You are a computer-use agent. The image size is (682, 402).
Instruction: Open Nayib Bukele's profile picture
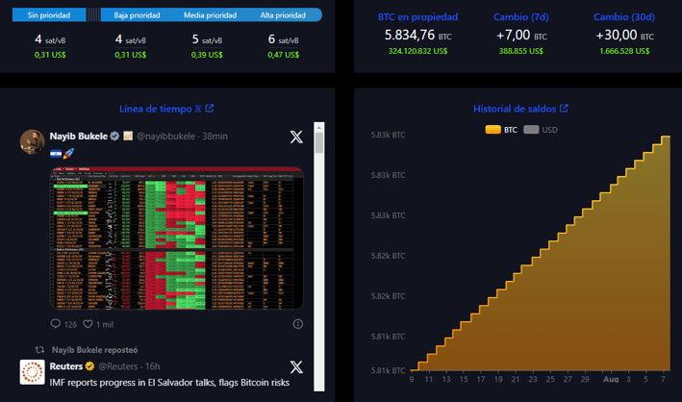pyautogui.click(x=32, y=141)
